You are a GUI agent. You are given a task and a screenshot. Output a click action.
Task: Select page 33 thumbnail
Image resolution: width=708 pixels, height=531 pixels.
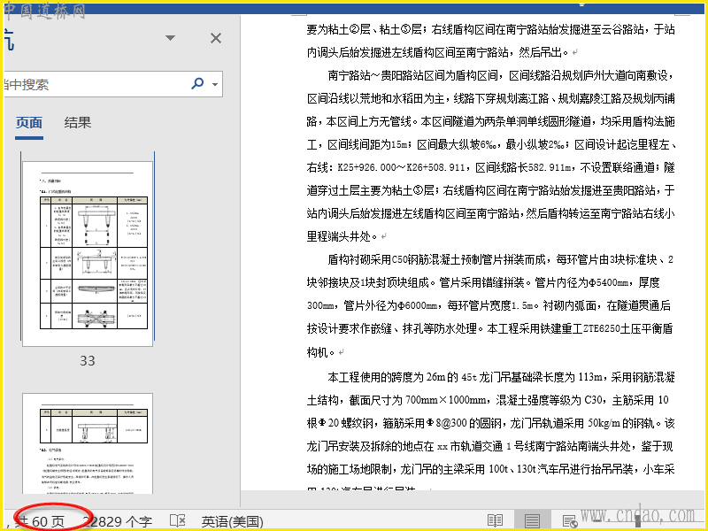coord(88,254)
